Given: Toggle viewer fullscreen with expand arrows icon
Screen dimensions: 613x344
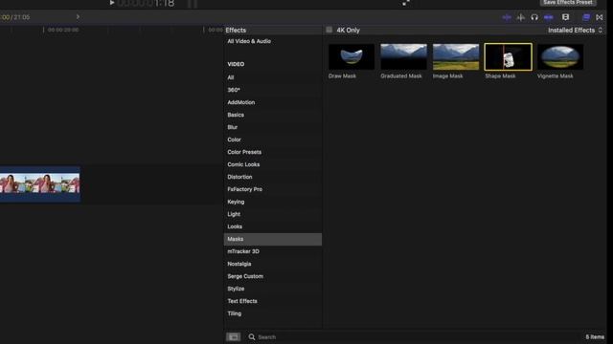Looking at the screenshot, I should click(x=406, y=3).
